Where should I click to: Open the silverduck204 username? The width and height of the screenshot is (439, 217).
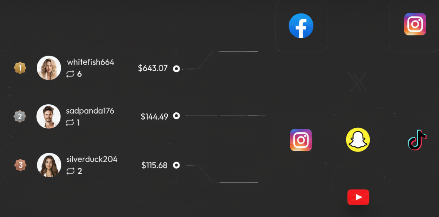[92, 159]
